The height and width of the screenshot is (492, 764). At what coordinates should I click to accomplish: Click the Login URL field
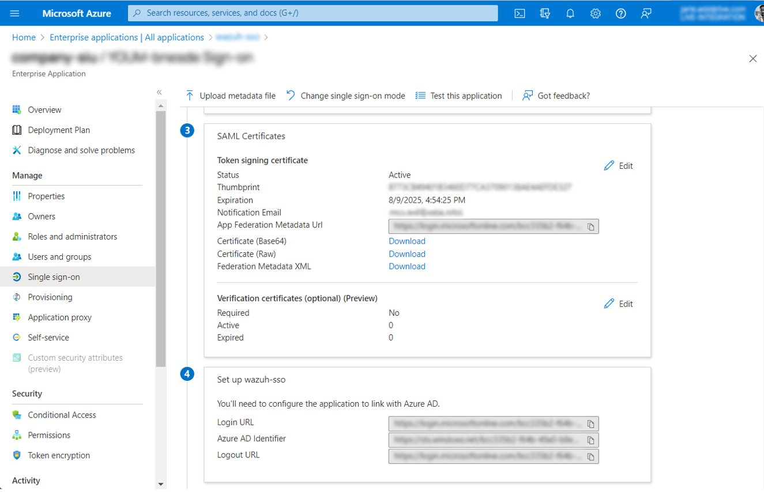click(494, 424)
